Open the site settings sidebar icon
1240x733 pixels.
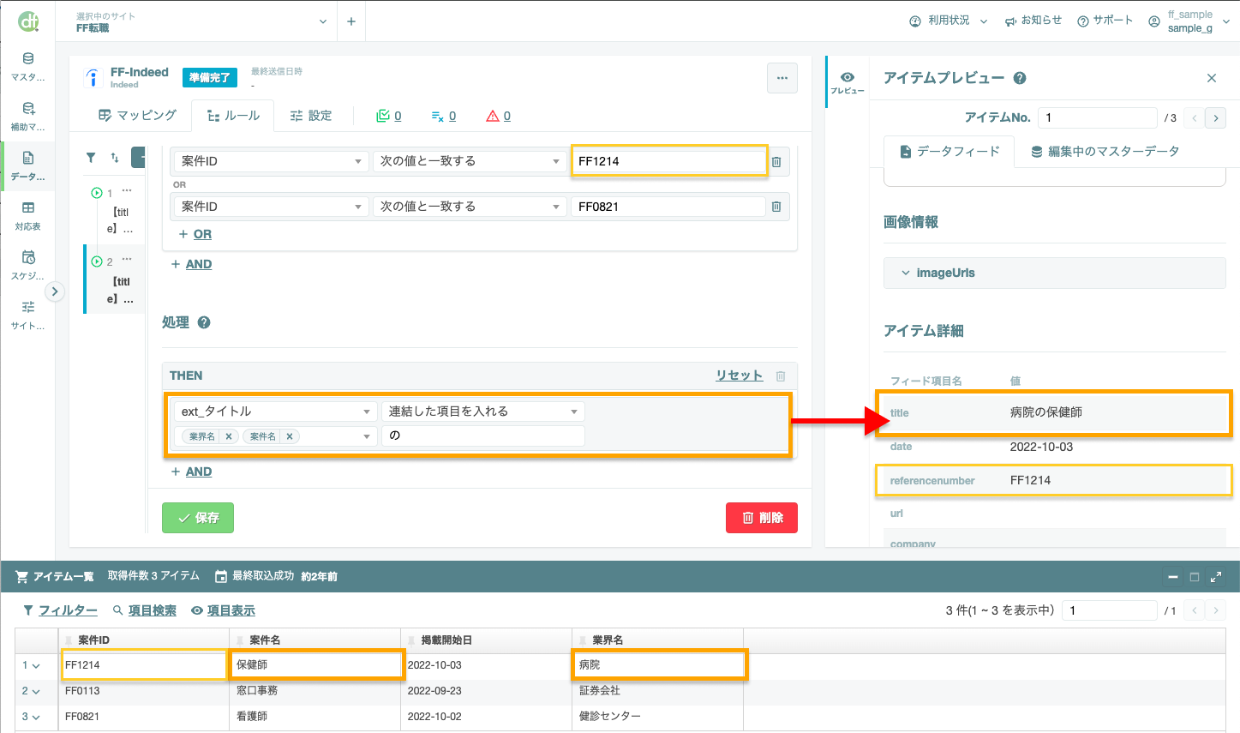tap(28, 315)
